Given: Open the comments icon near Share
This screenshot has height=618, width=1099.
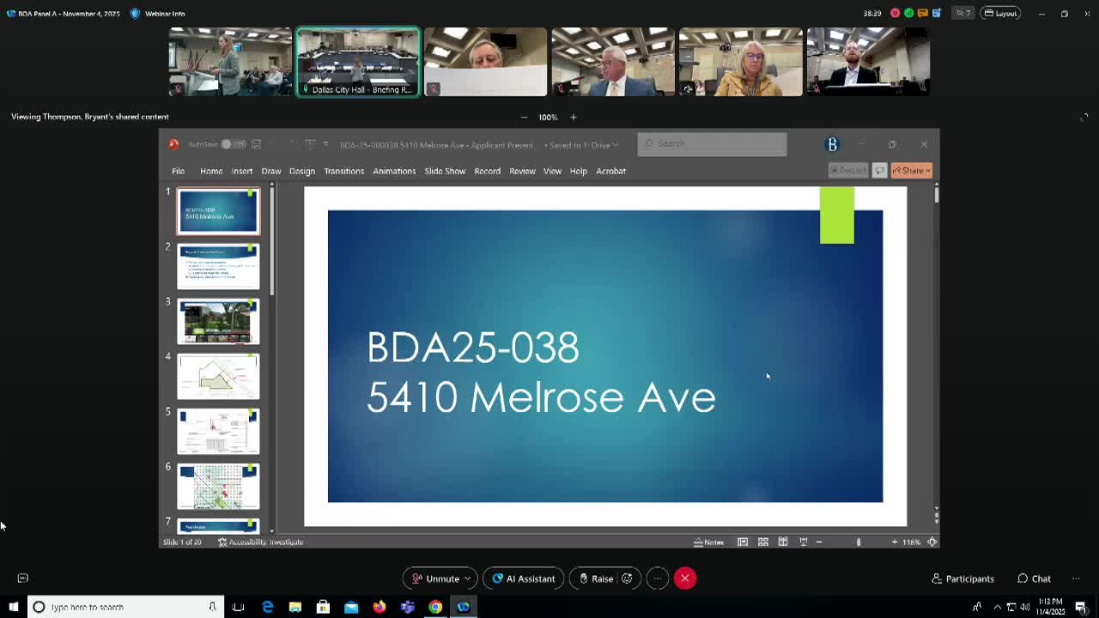Looking at the screenshot, I should pyautogui.click(x=879, y=170).
